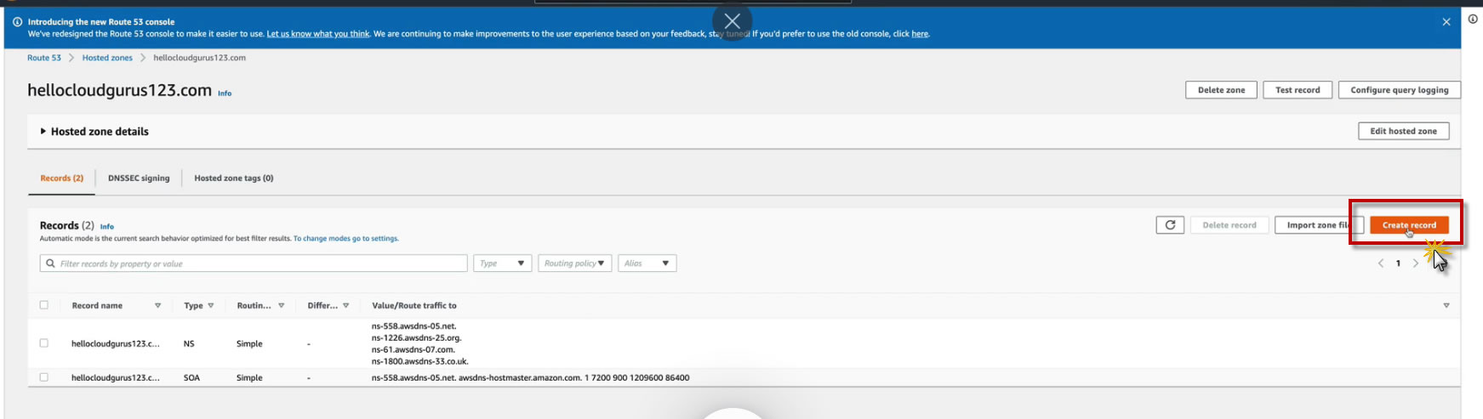
Task: Select all records with the header checkbox
Action: tap(44, 305)
